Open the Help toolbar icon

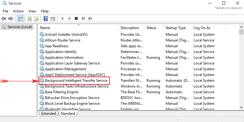46,18
